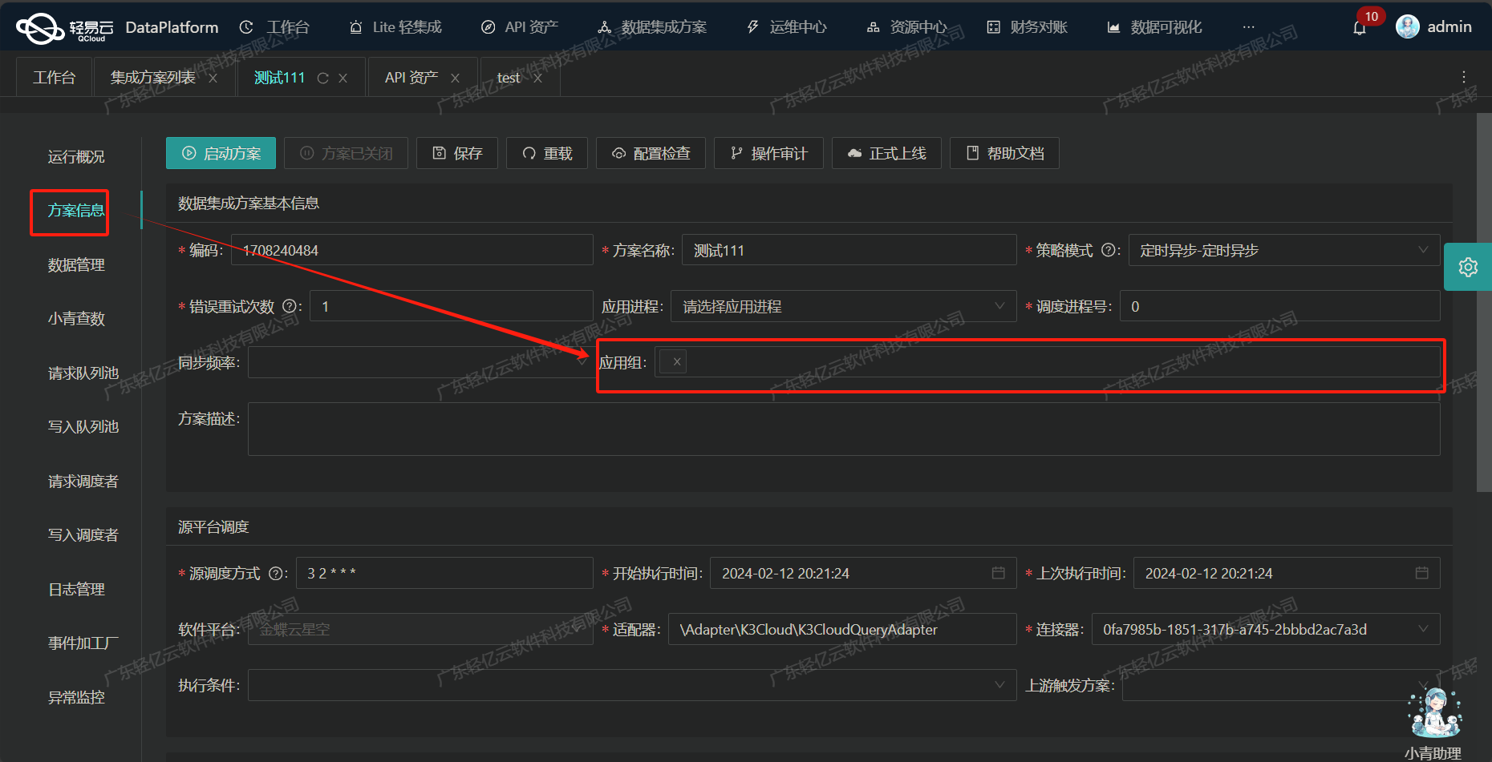Click the admin user avatar
Image resolution: width=1492 pixels, height=762 pixels.
pos(1408,26)
